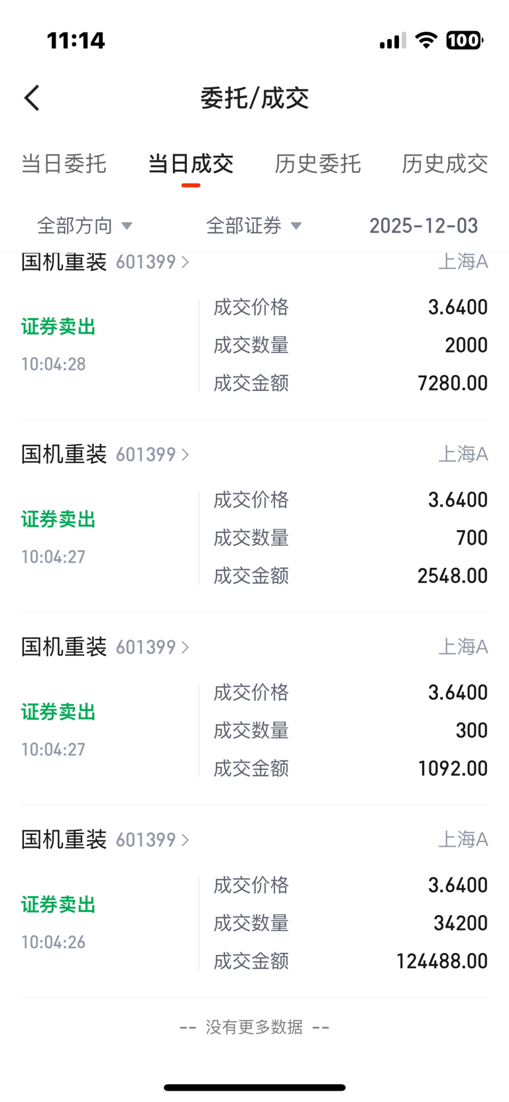Tap the cellular signal bars icon

pos(392,41)
